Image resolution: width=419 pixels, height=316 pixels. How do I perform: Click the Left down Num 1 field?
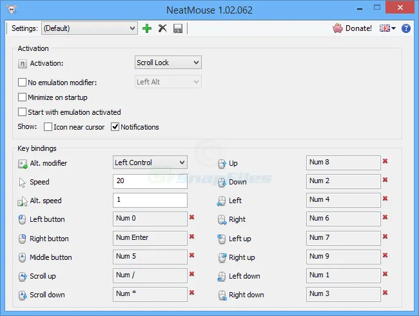[344, 275]
